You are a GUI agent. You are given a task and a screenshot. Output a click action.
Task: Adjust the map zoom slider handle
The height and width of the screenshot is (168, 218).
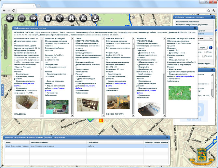[x=6, y=40]
